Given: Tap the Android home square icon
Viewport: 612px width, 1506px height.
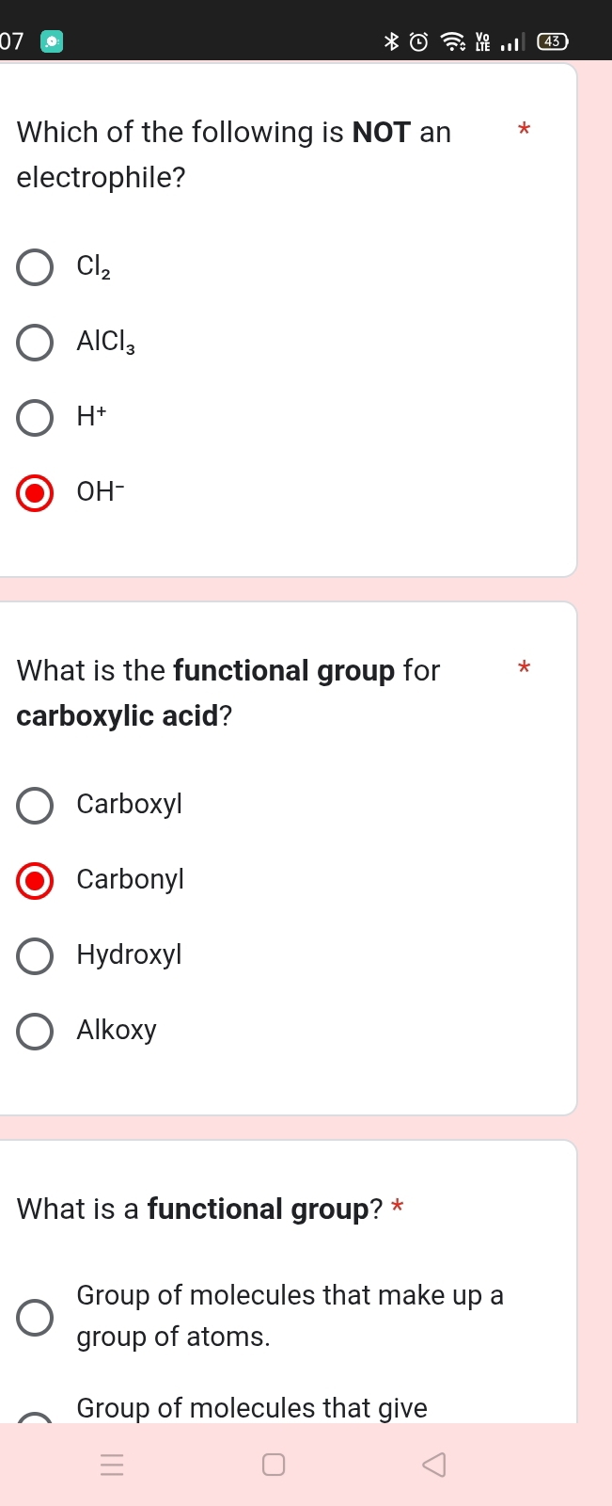Looking at the screenshot, I should coord(274,1465).
